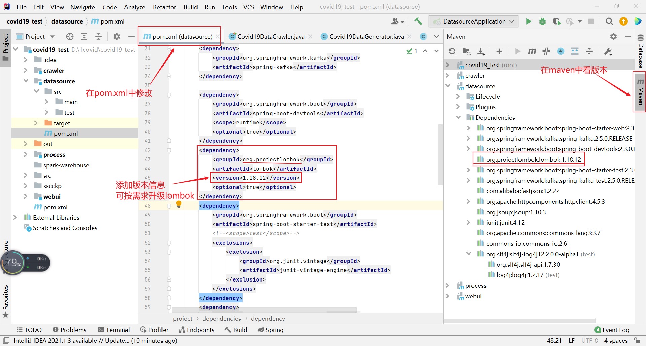Open the Navigate menu

coord(82,7)
